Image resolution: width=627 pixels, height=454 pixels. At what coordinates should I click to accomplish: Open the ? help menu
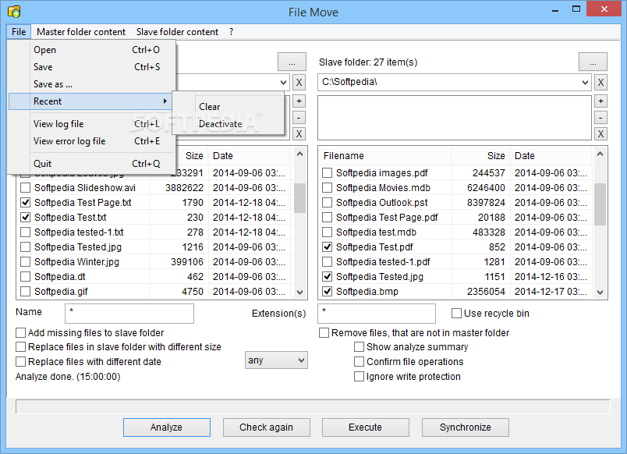231,32
